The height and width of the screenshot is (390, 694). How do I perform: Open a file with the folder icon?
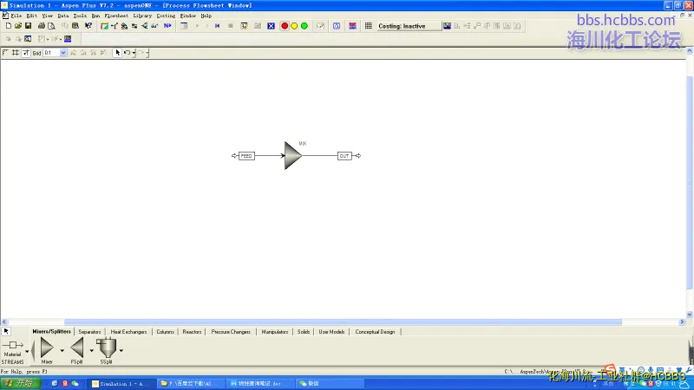(18, 26)
